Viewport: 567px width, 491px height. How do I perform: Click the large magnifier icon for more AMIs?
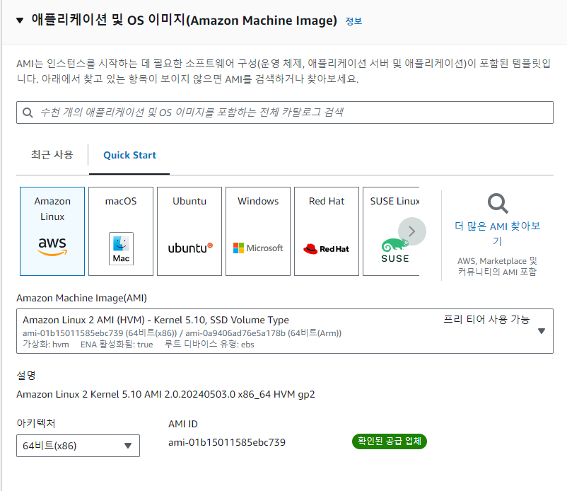[498, 204]
